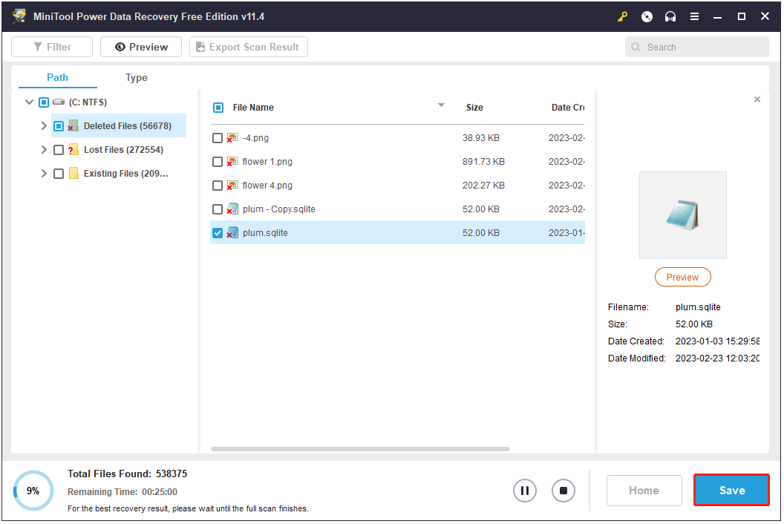Click the search magnifier icon
This screenshot has height=524, width=784.
coord(636,47)
